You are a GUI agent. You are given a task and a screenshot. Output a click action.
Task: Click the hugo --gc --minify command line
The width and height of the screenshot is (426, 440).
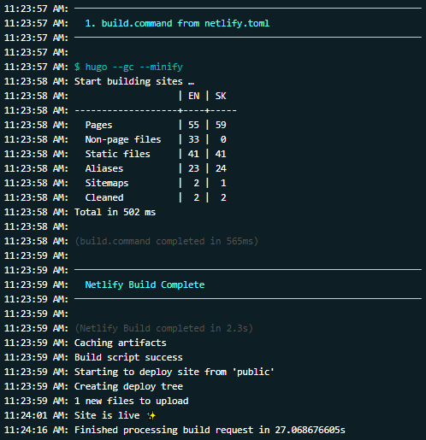128,67
